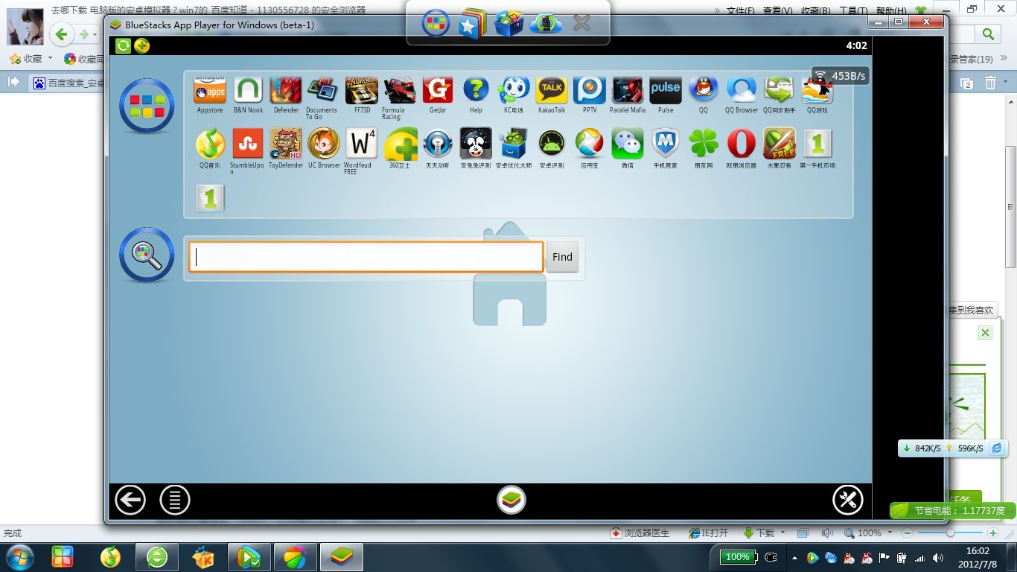Click the IE打开 button

[x=709, y=533]
